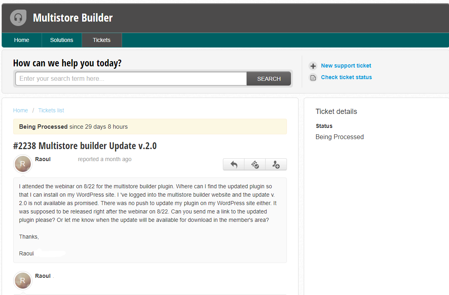Click the Multistore Builder site title
449x295 pixels.
[x=73, y=18]
